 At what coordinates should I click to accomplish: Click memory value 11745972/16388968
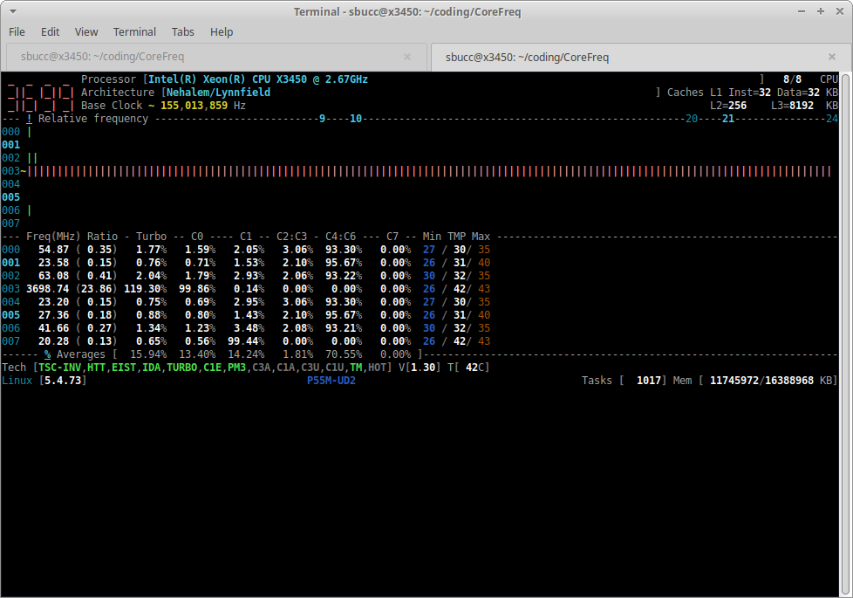(761, 380)
